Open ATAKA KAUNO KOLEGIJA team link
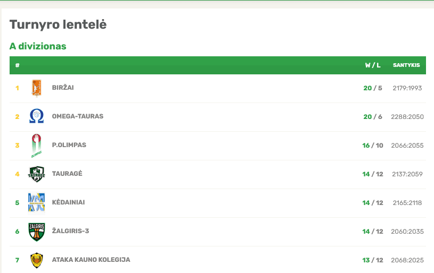The width and height of the screenshot is (434, 273). click(x=91, y=260)
